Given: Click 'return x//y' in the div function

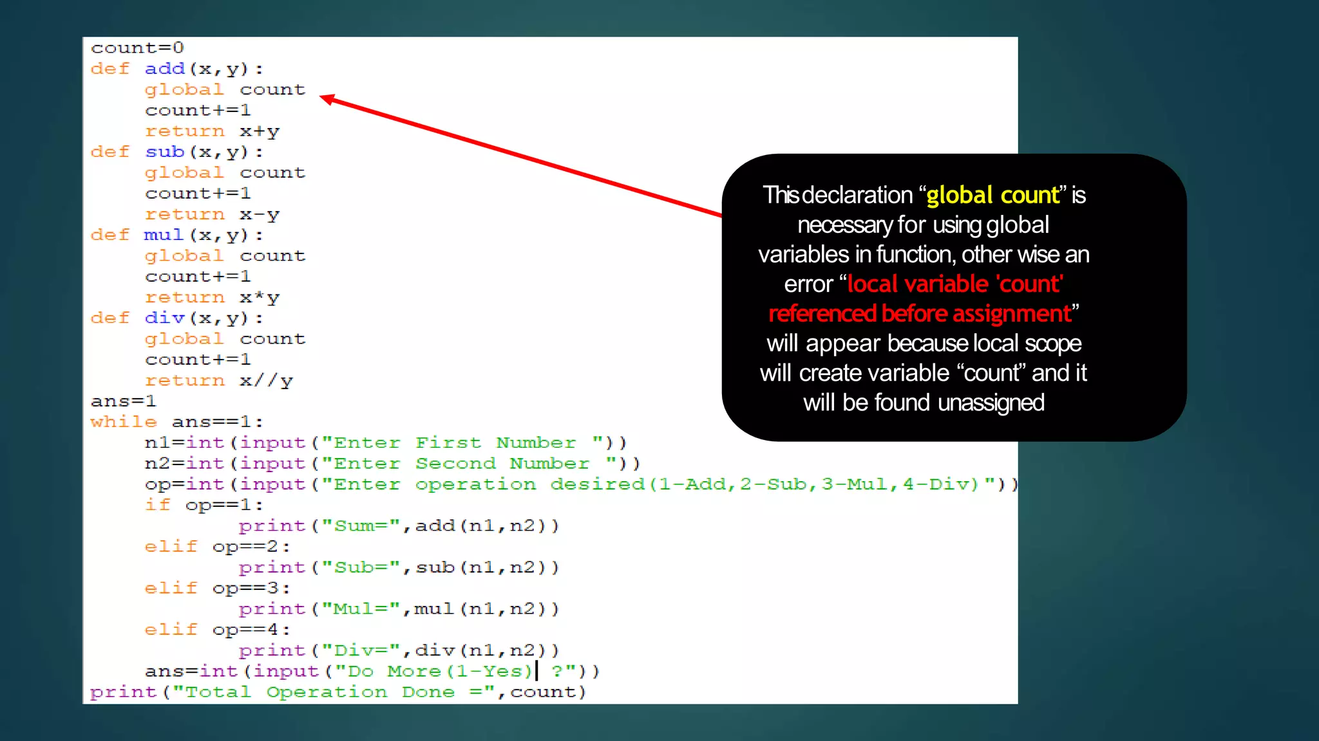Looking at the screenshot, I should click(x=218, y=380).
